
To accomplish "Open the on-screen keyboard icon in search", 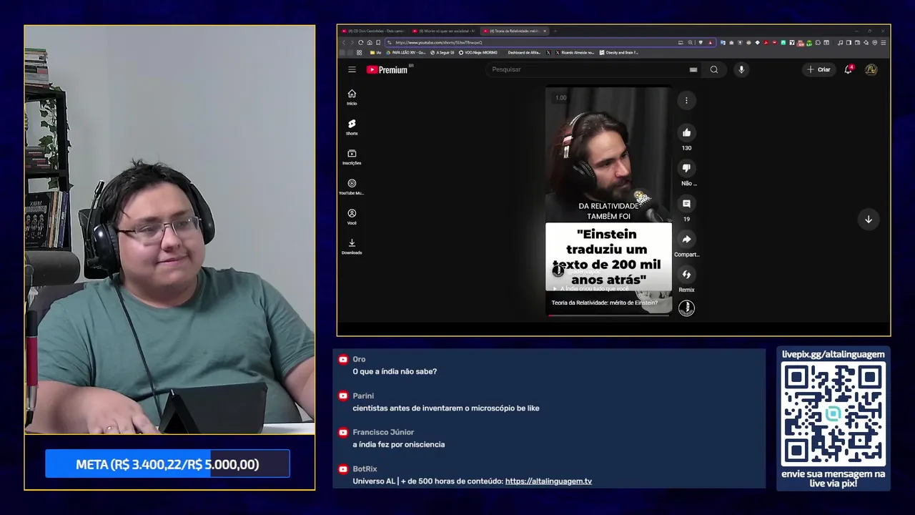I will tap(693, 69).
